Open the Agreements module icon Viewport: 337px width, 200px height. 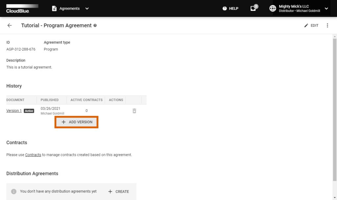(x=54, y=9)
